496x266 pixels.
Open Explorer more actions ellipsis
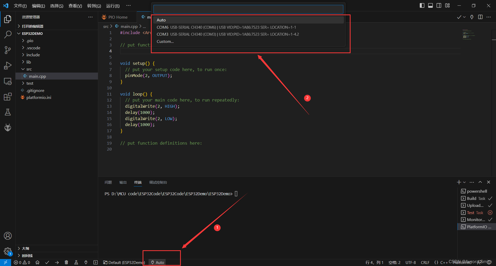(x=90, y=17)
